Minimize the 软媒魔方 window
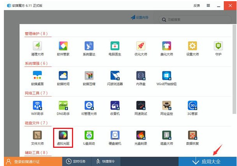The image size is (237, 166). point(218,6)
